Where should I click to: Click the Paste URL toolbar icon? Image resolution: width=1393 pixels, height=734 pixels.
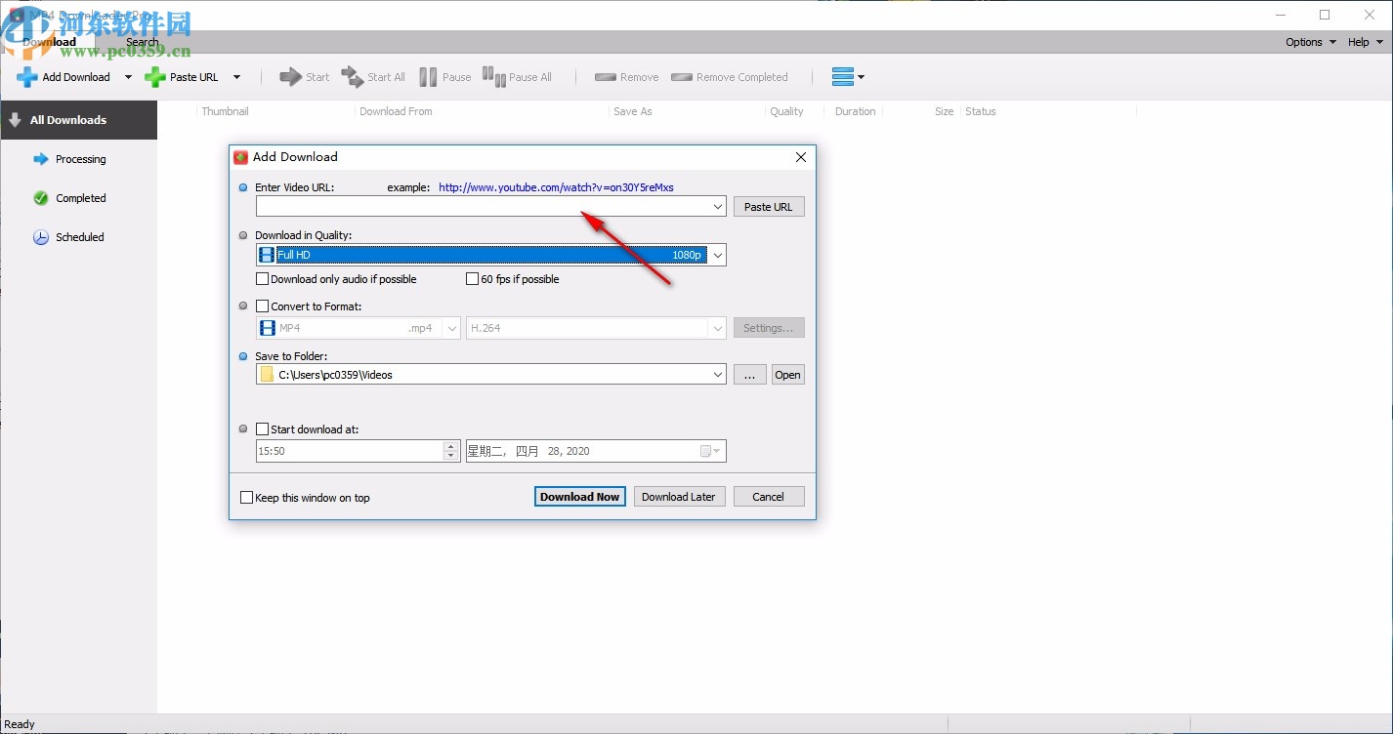[x=154, y=76]
